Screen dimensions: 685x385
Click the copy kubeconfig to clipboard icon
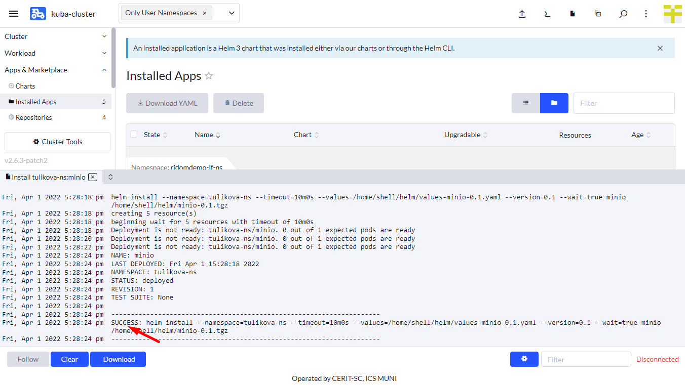[x=598, y=14]
